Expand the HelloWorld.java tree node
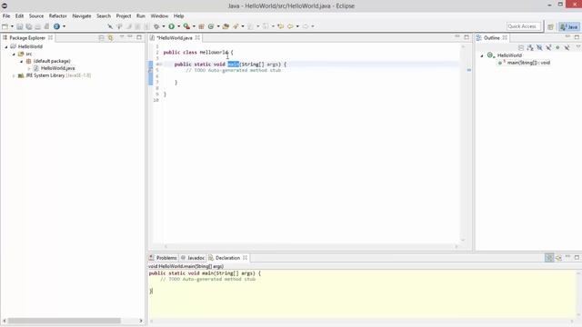582x327 pixels. click(29, 69)
